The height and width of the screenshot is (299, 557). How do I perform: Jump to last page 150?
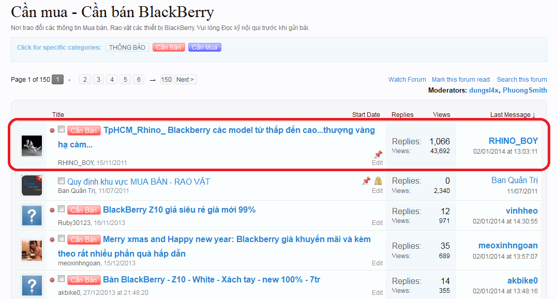click(x=166, y=80)
